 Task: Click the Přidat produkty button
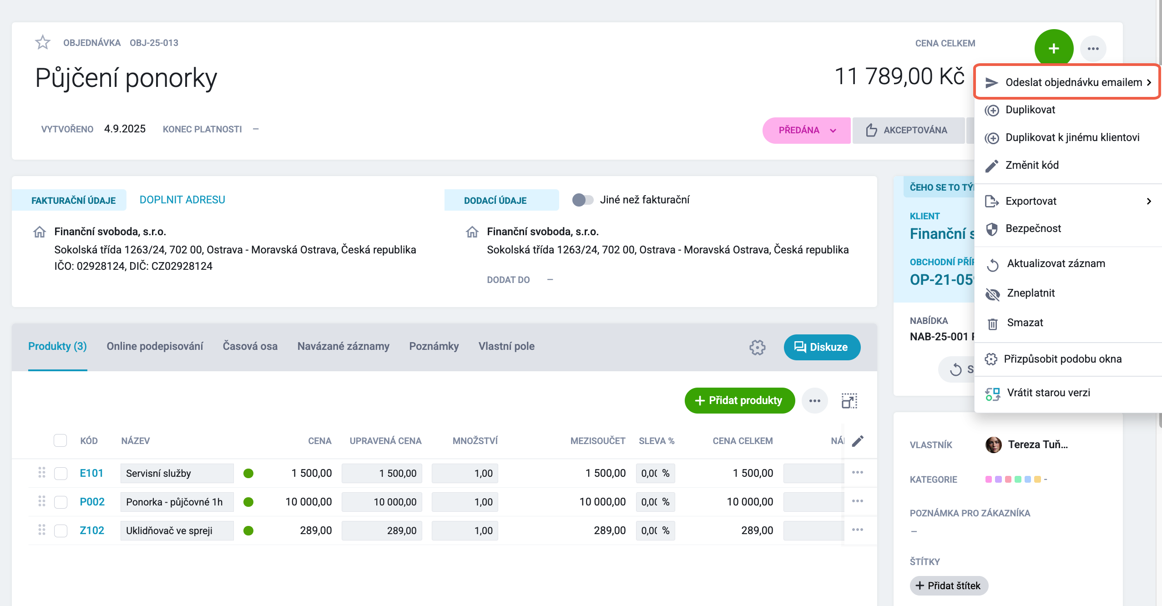pos(739,400)
